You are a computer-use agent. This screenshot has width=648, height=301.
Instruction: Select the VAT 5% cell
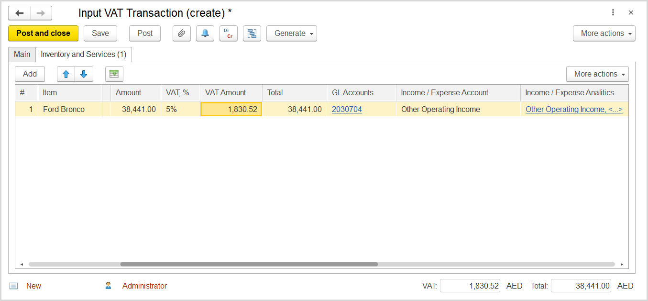[180, 110]
